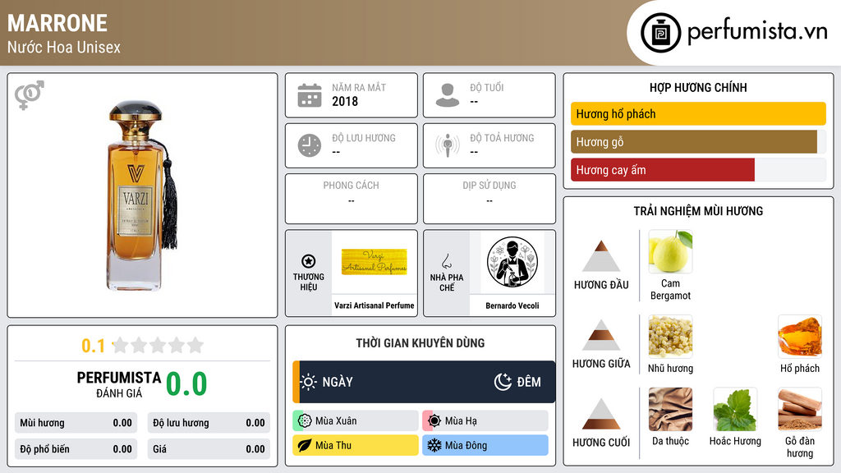841x473 pixels.
Task: Click the Hương hổ phách accord bar
Action: [x=698, y=113]
